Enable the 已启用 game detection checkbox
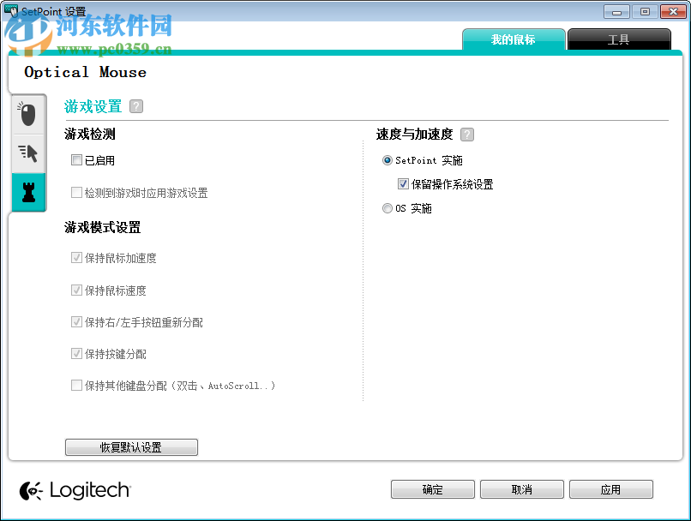This screenshot has width=691, height=521. (x=76, y=159)
